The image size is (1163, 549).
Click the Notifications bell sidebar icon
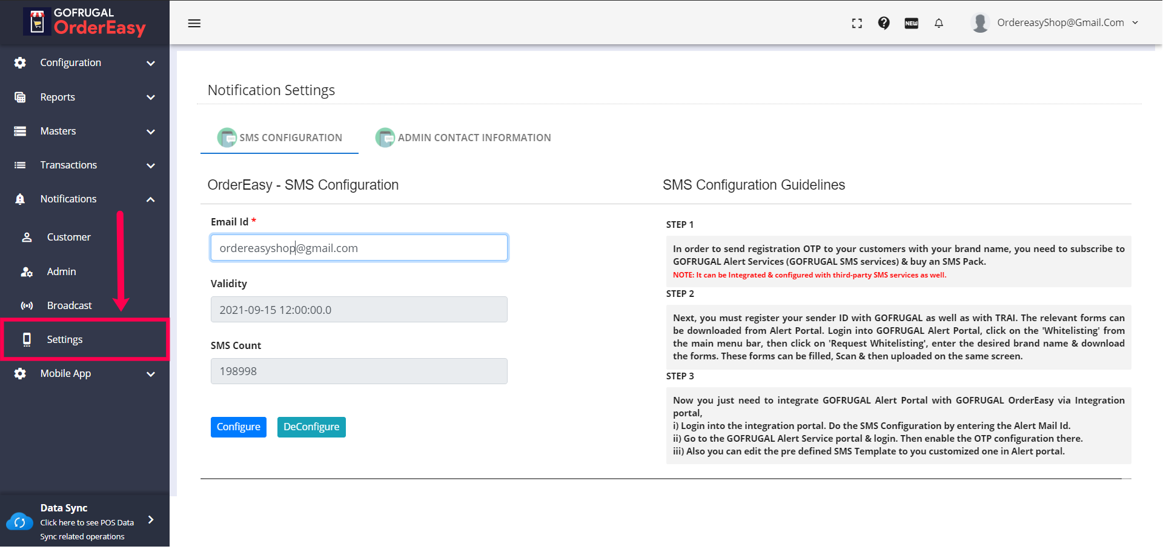coord(20,199)
